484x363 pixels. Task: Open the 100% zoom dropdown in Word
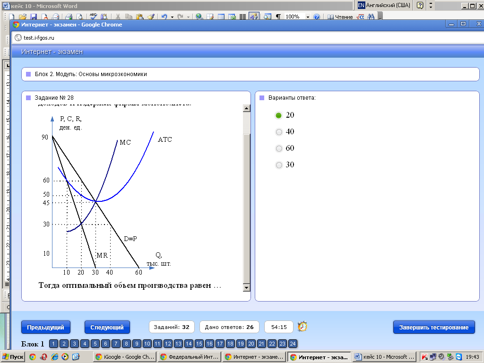(308, 17)
